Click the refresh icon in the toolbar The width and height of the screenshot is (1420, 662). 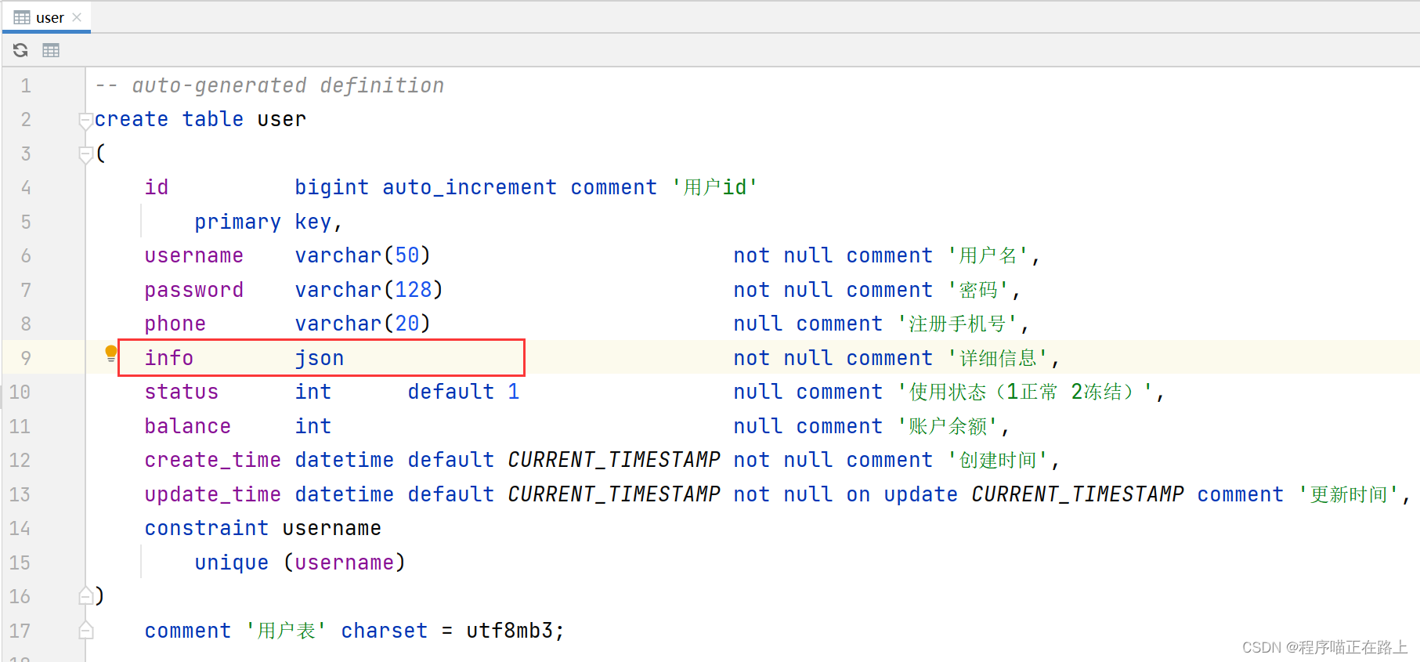[x=20, y=50]
